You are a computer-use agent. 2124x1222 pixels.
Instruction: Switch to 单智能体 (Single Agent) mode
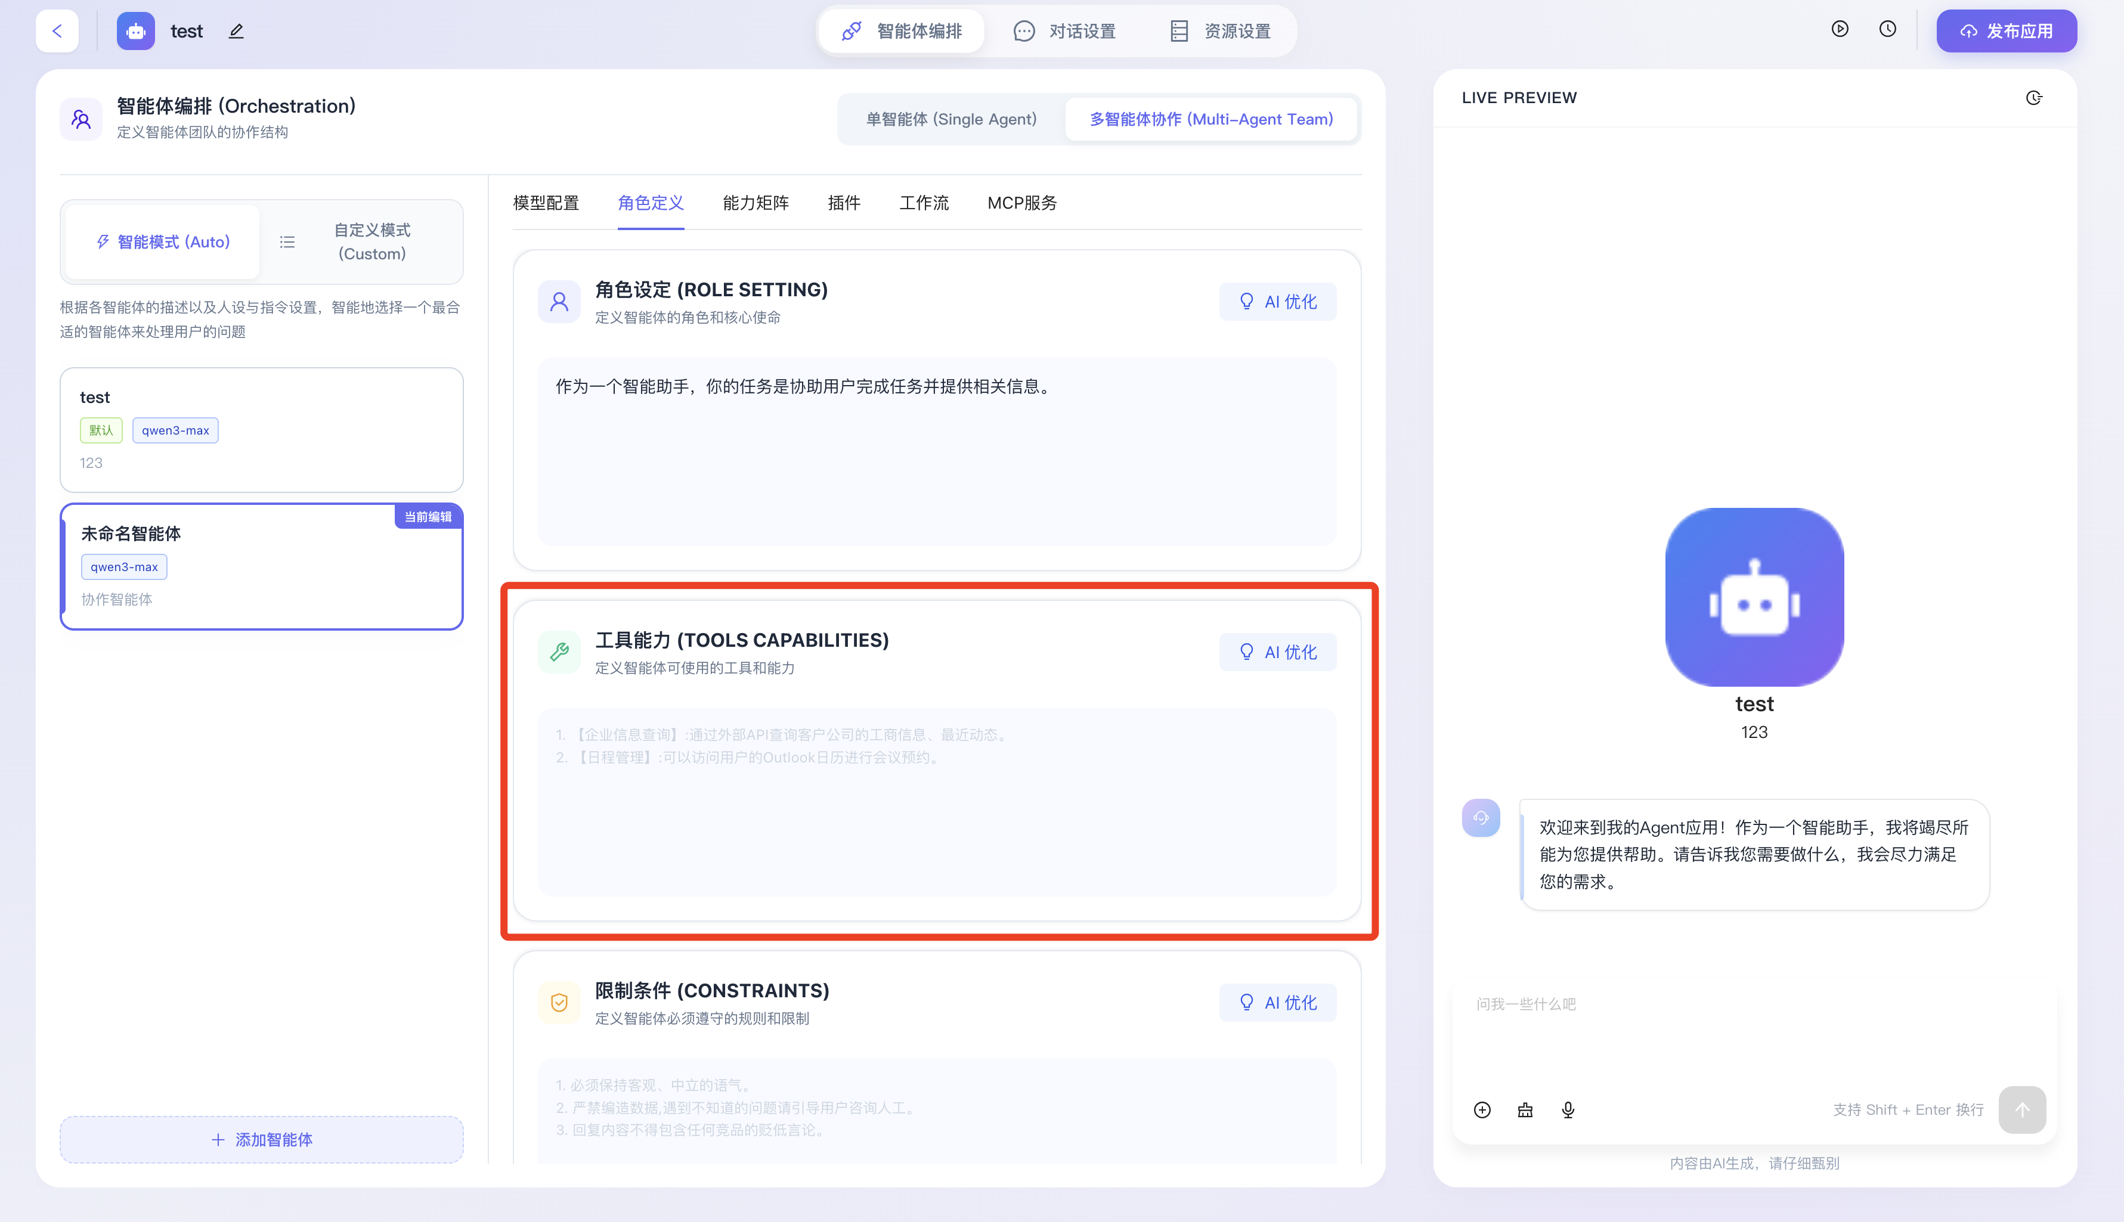(x=951, y=119)
